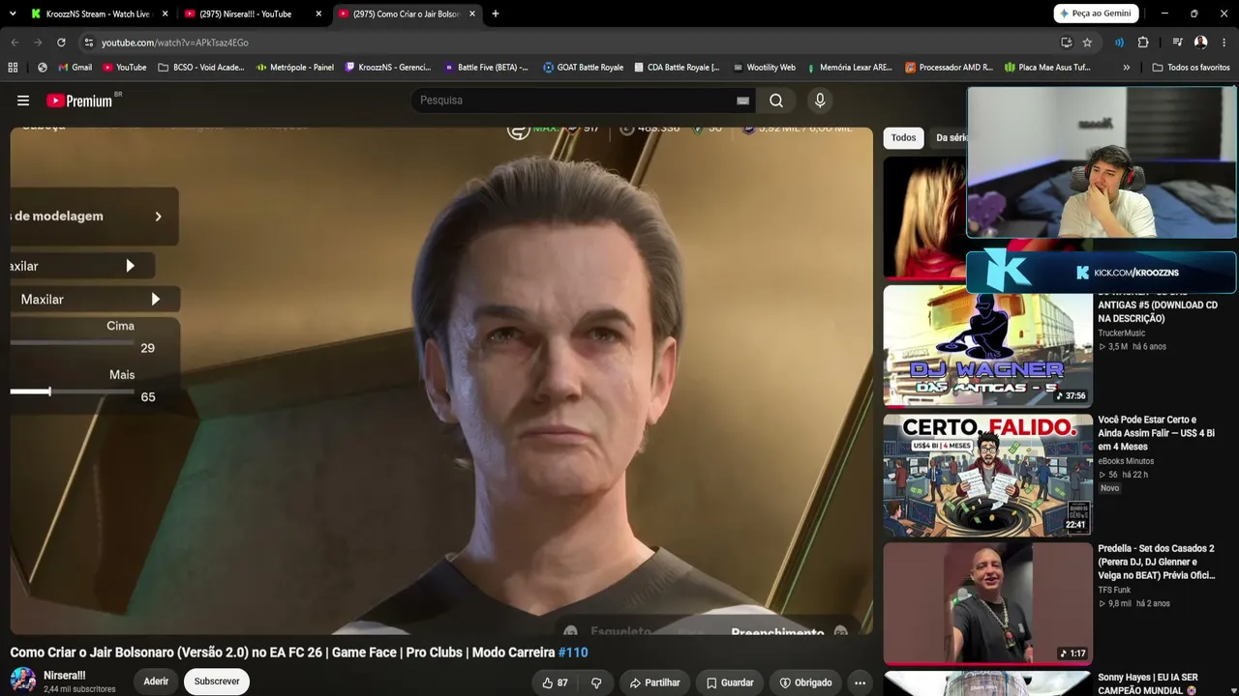1239x696 pixels.
Task: Open the CDA Battle Royale bookmark
Action: pyautogui.click(x=677, y=68)
